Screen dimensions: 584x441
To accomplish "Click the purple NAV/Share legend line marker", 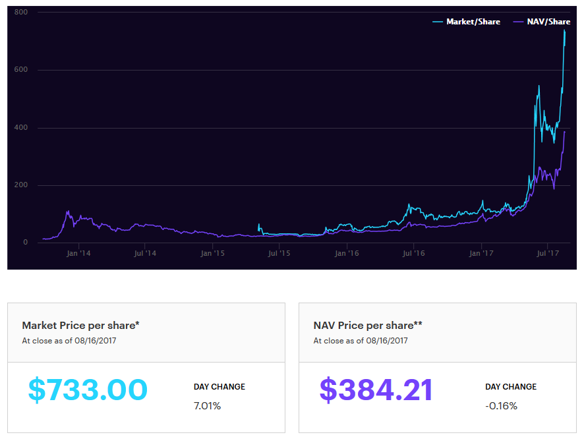I will [519, 22].
